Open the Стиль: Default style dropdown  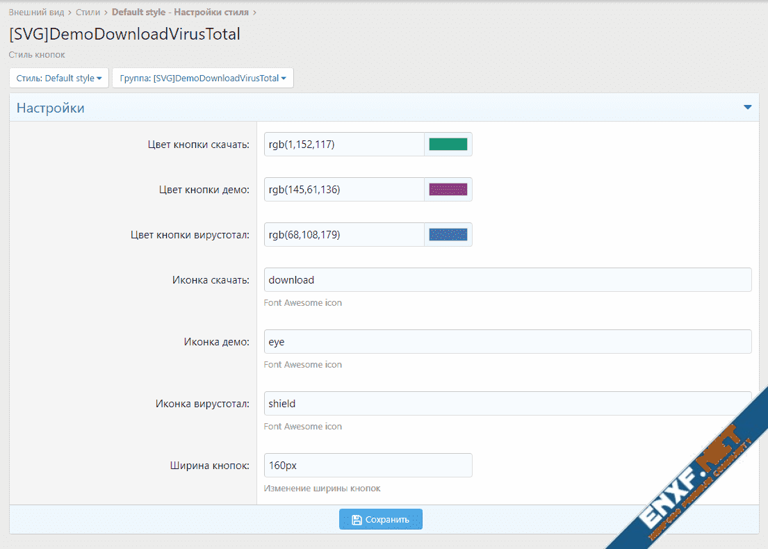point(59,79)
